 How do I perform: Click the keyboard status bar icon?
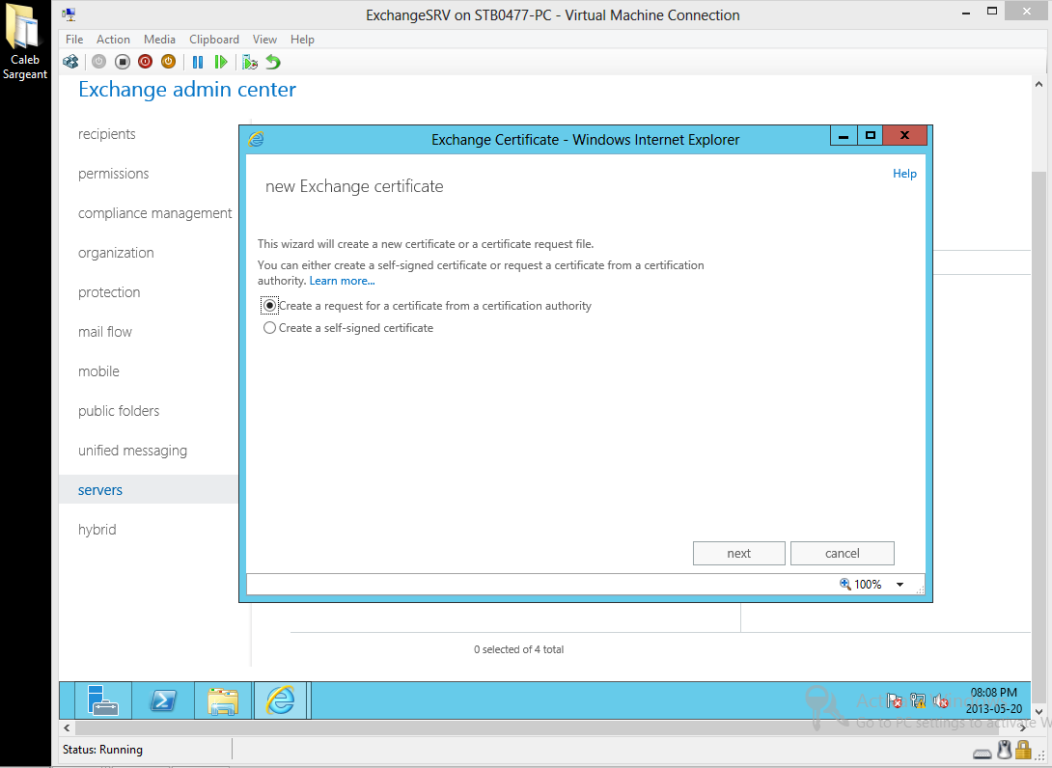pyautogui.click(x=983, y=754)
